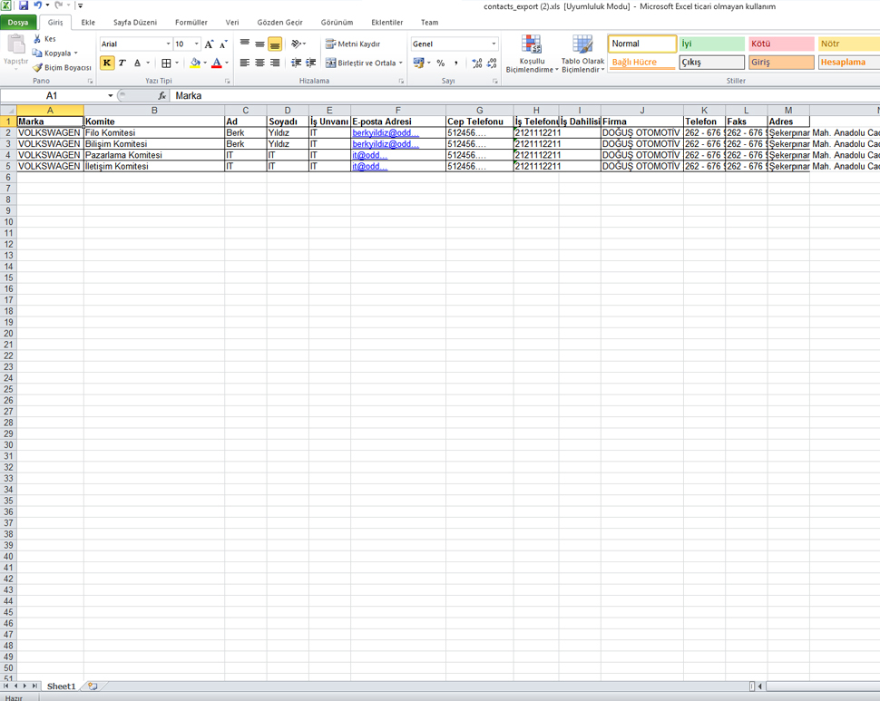Align text to the right
This screenshot has width=880, height=701.
click(x=275, y=63)
